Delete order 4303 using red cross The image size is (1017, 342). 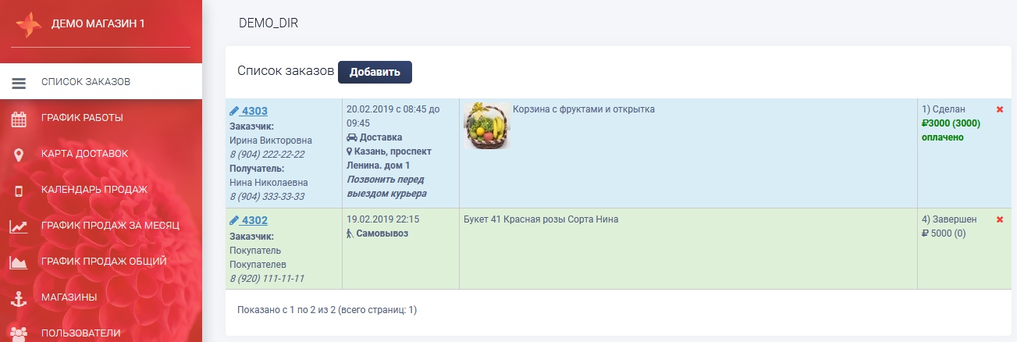[1000, 109]
